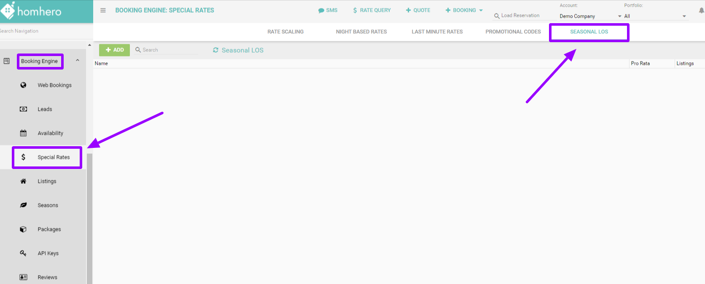705x284 pixels.
Task: Click the Packages box icon
Action: coord(23,229)
